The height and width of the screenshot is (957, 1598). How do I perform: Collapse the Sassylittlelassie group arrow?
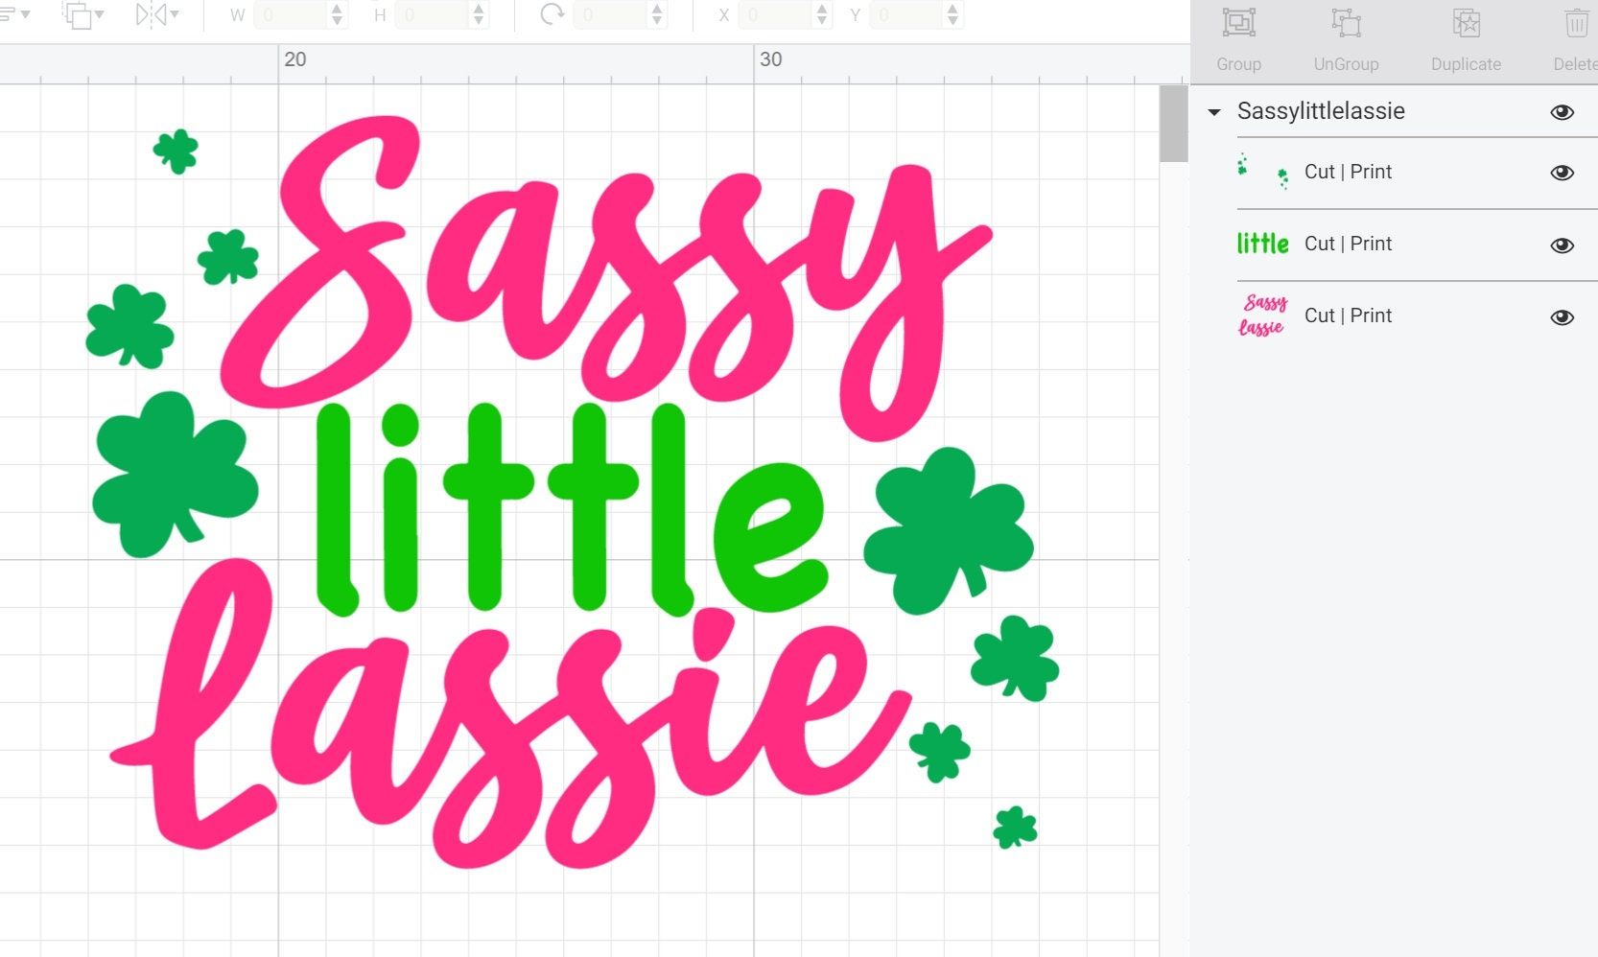1213,112
